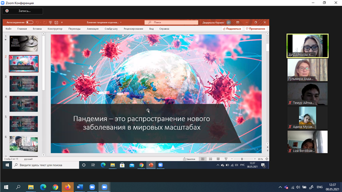The height and width of the screenshot is (192, 342).
Task: Select slide 3 thumbnail
Action: pos(23,84)
